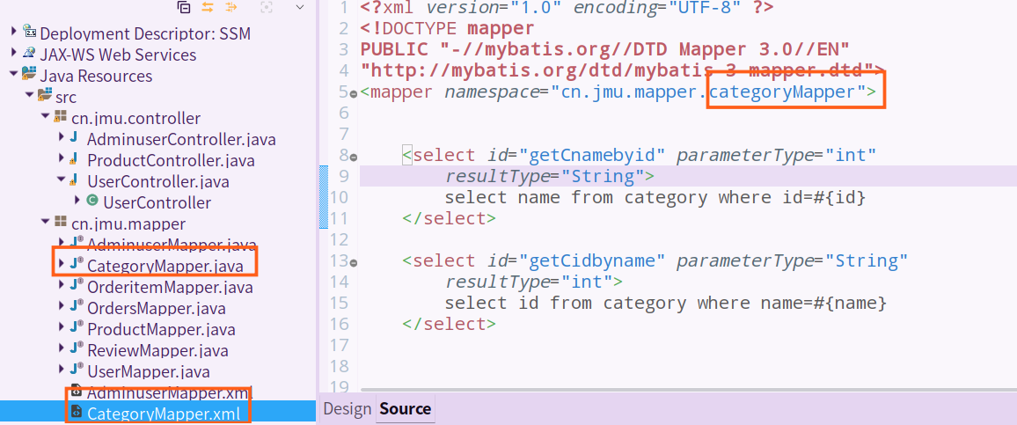
Task: Select Java Resources label
Action: pos(96,76)
